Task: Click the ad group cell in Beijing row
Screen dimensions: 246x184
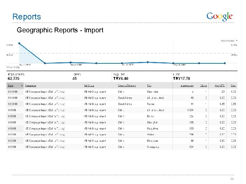Action: tap(95, 116)
